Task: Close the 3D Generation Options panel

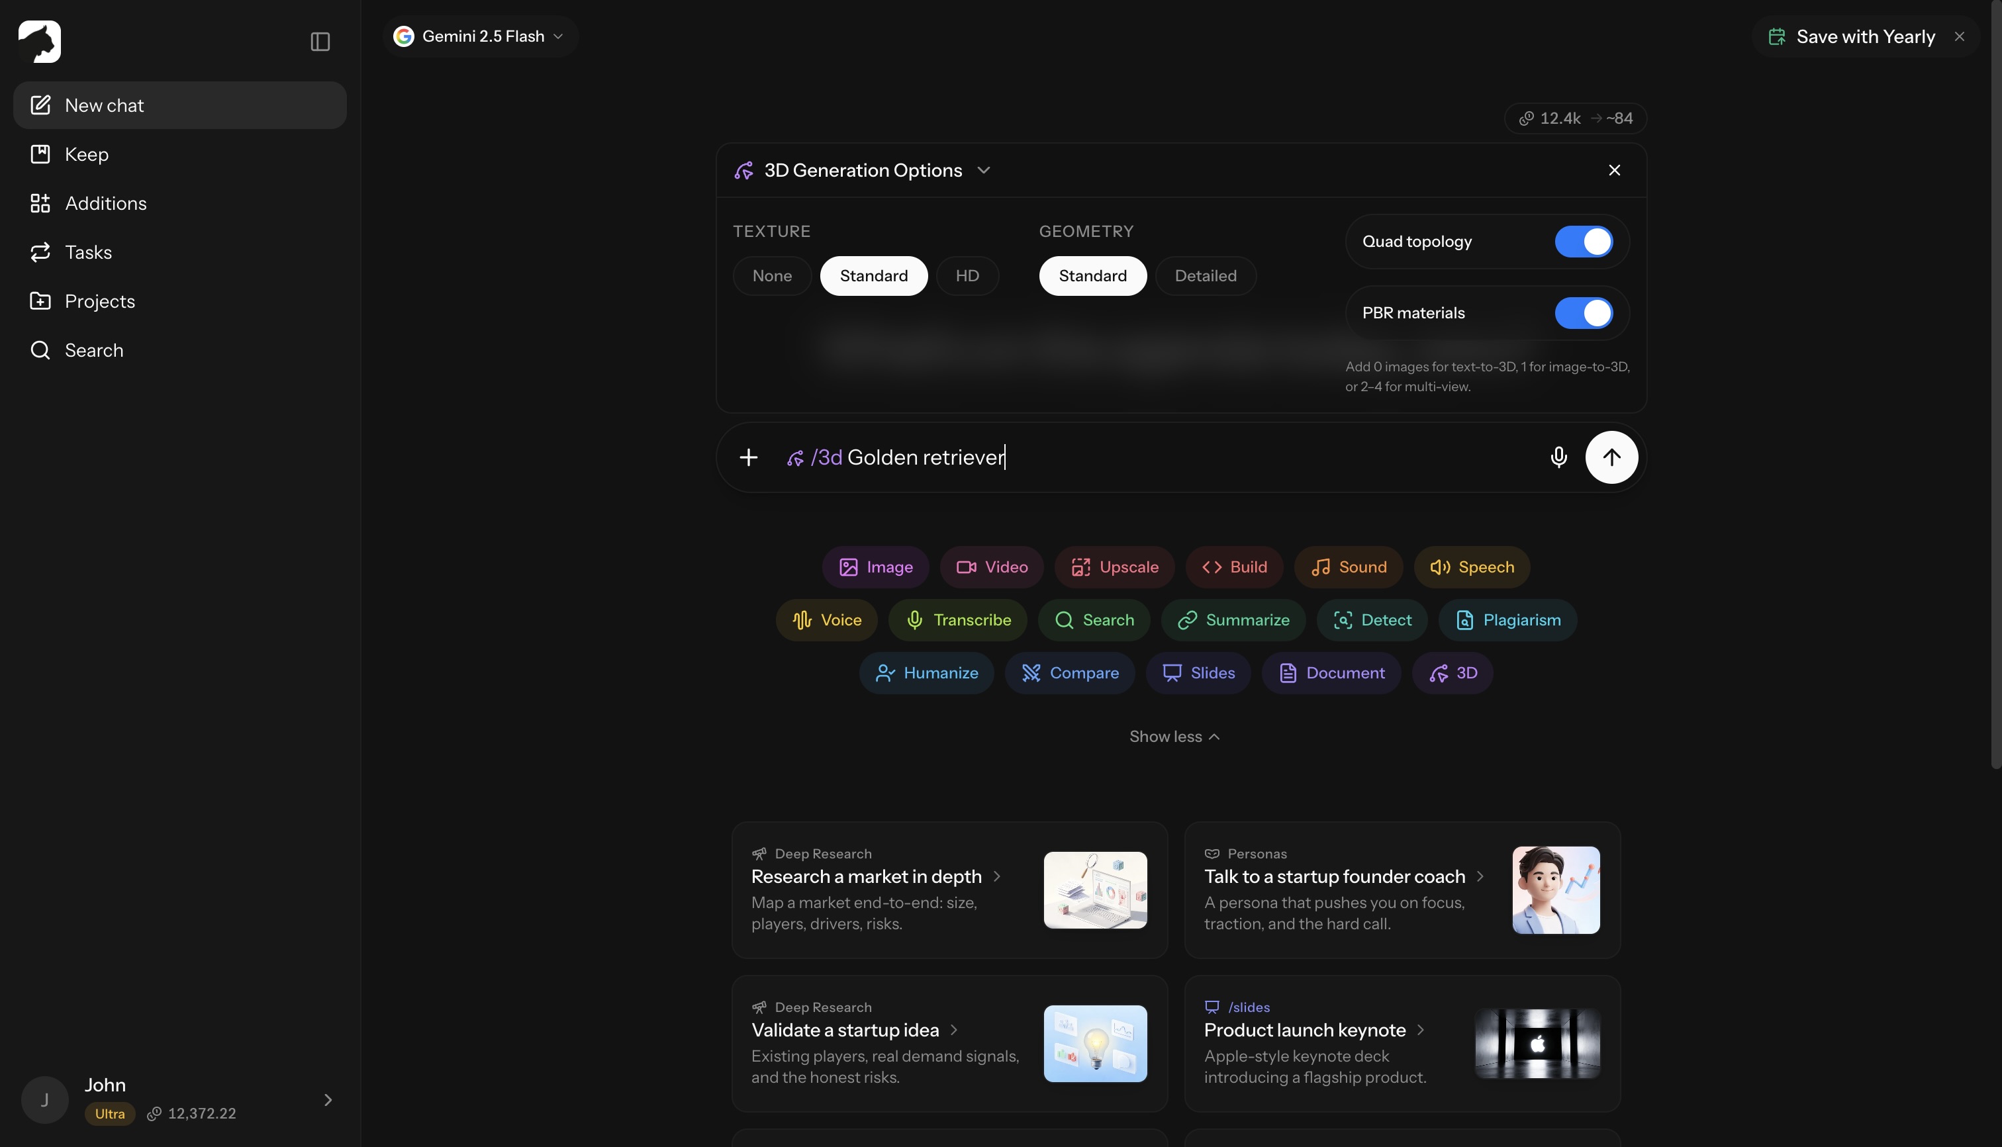Action: [1613, 170]
